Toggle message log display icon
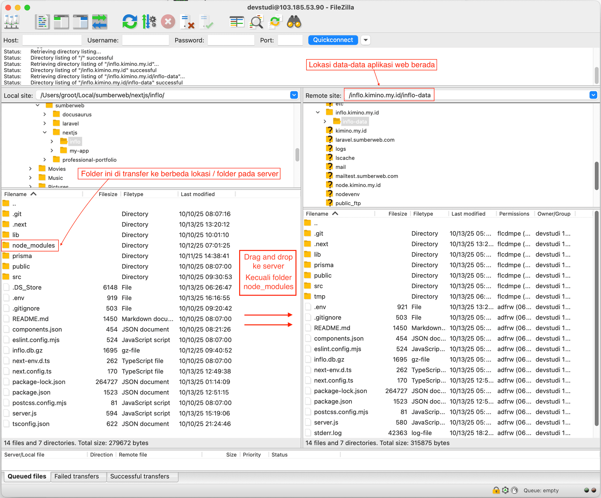The width and height of the screenshot is (601, 498). (x=42, y=22)
